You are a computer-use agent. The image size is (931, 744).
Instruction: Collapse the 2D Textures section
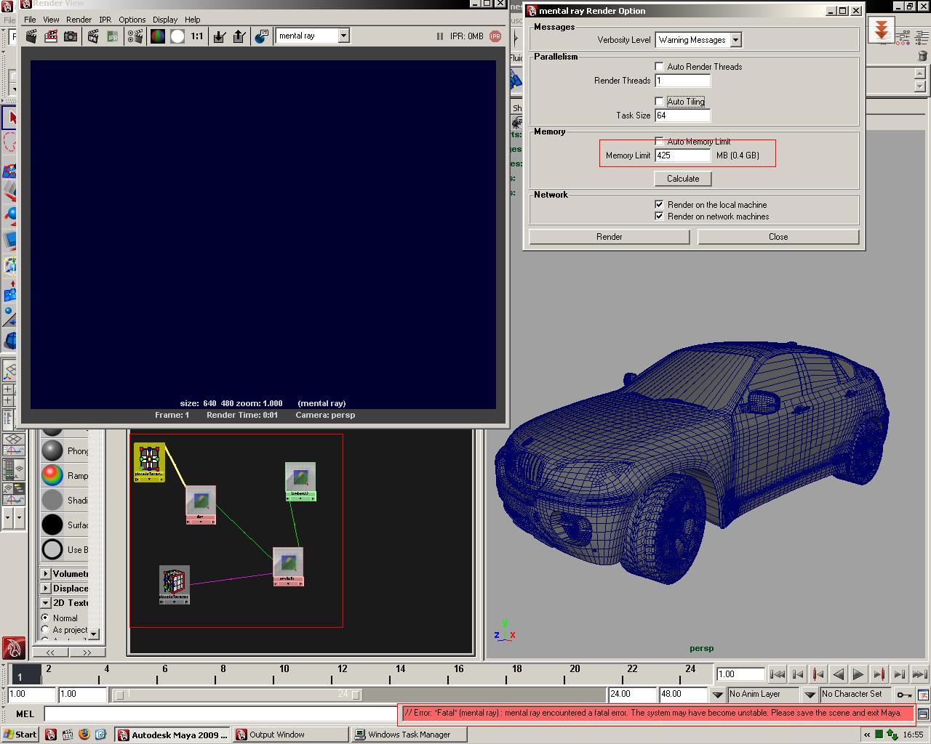(46, 603)
